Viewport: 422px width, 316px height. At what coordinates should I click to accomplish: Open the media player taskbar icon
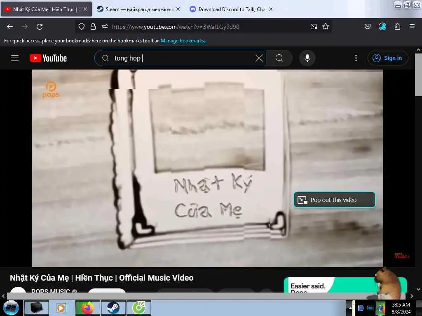click(x=61, y=308)
